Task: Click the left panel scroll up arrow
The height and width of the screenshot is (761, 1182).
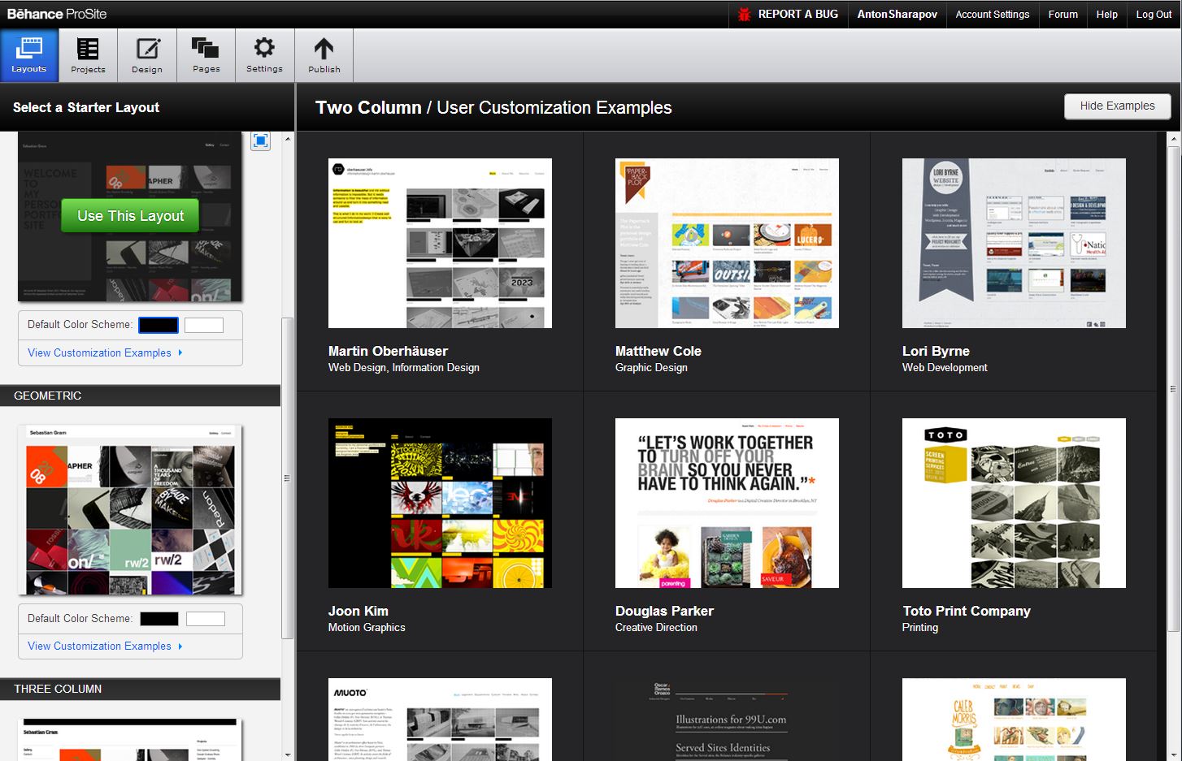Action: point(287,139)
